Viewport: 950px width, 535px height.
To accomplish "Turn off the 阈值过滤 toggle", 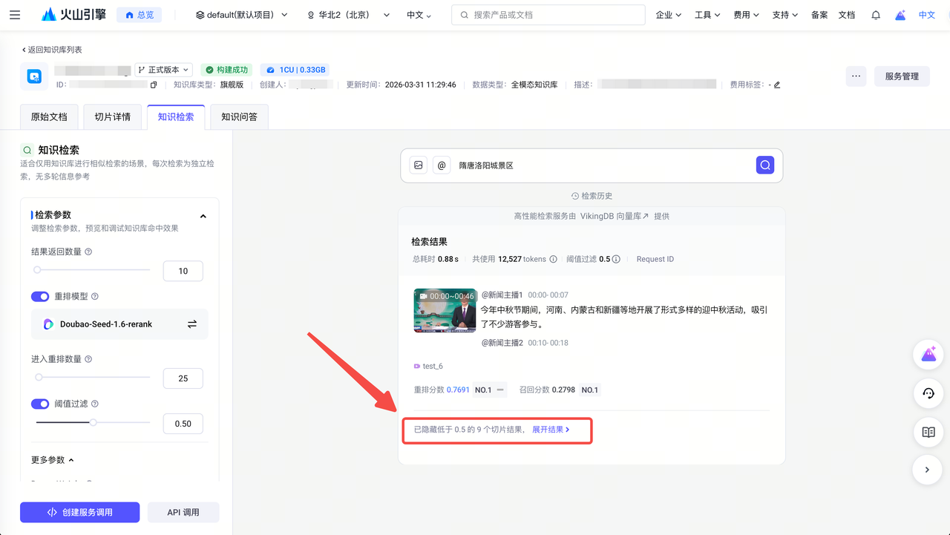I will [x=40, y=404].
